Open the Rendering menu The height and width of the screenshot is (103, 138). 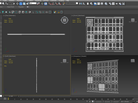38,1
